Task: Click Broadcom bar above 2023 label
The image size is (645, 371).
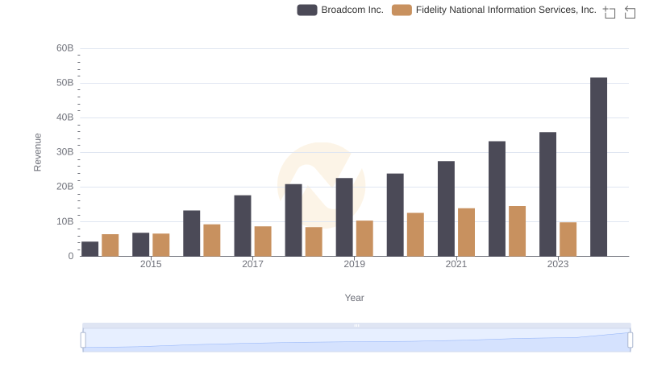Action: [x=547, y=194]
